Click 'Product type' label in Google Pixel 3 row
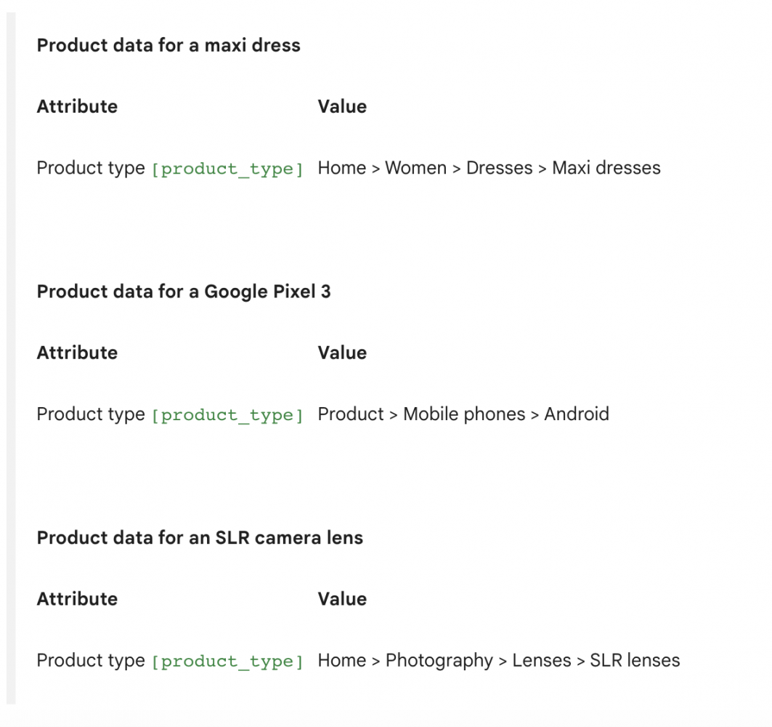Viewport: 772px width, 727px height. (x=91, y=414)
